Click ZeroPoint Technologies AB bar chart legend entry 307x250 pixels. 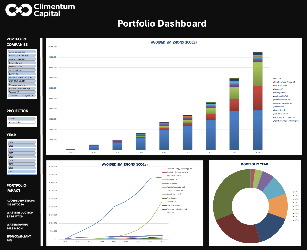(x=284, y=117)
